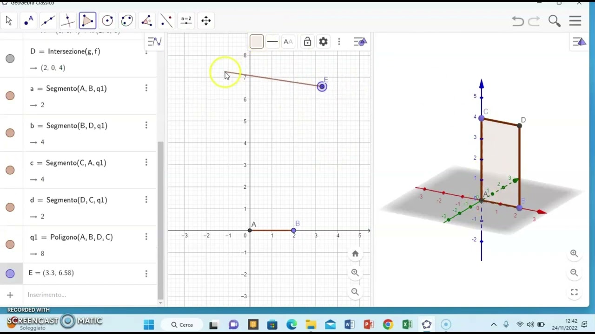Viewport: 595px width, 334px height.
Task: Open the fill color swatch
Action: point(257,42)
